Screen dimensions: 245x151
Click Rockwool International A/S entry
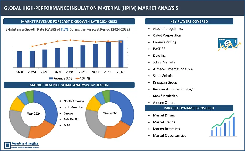coord(174,89)
